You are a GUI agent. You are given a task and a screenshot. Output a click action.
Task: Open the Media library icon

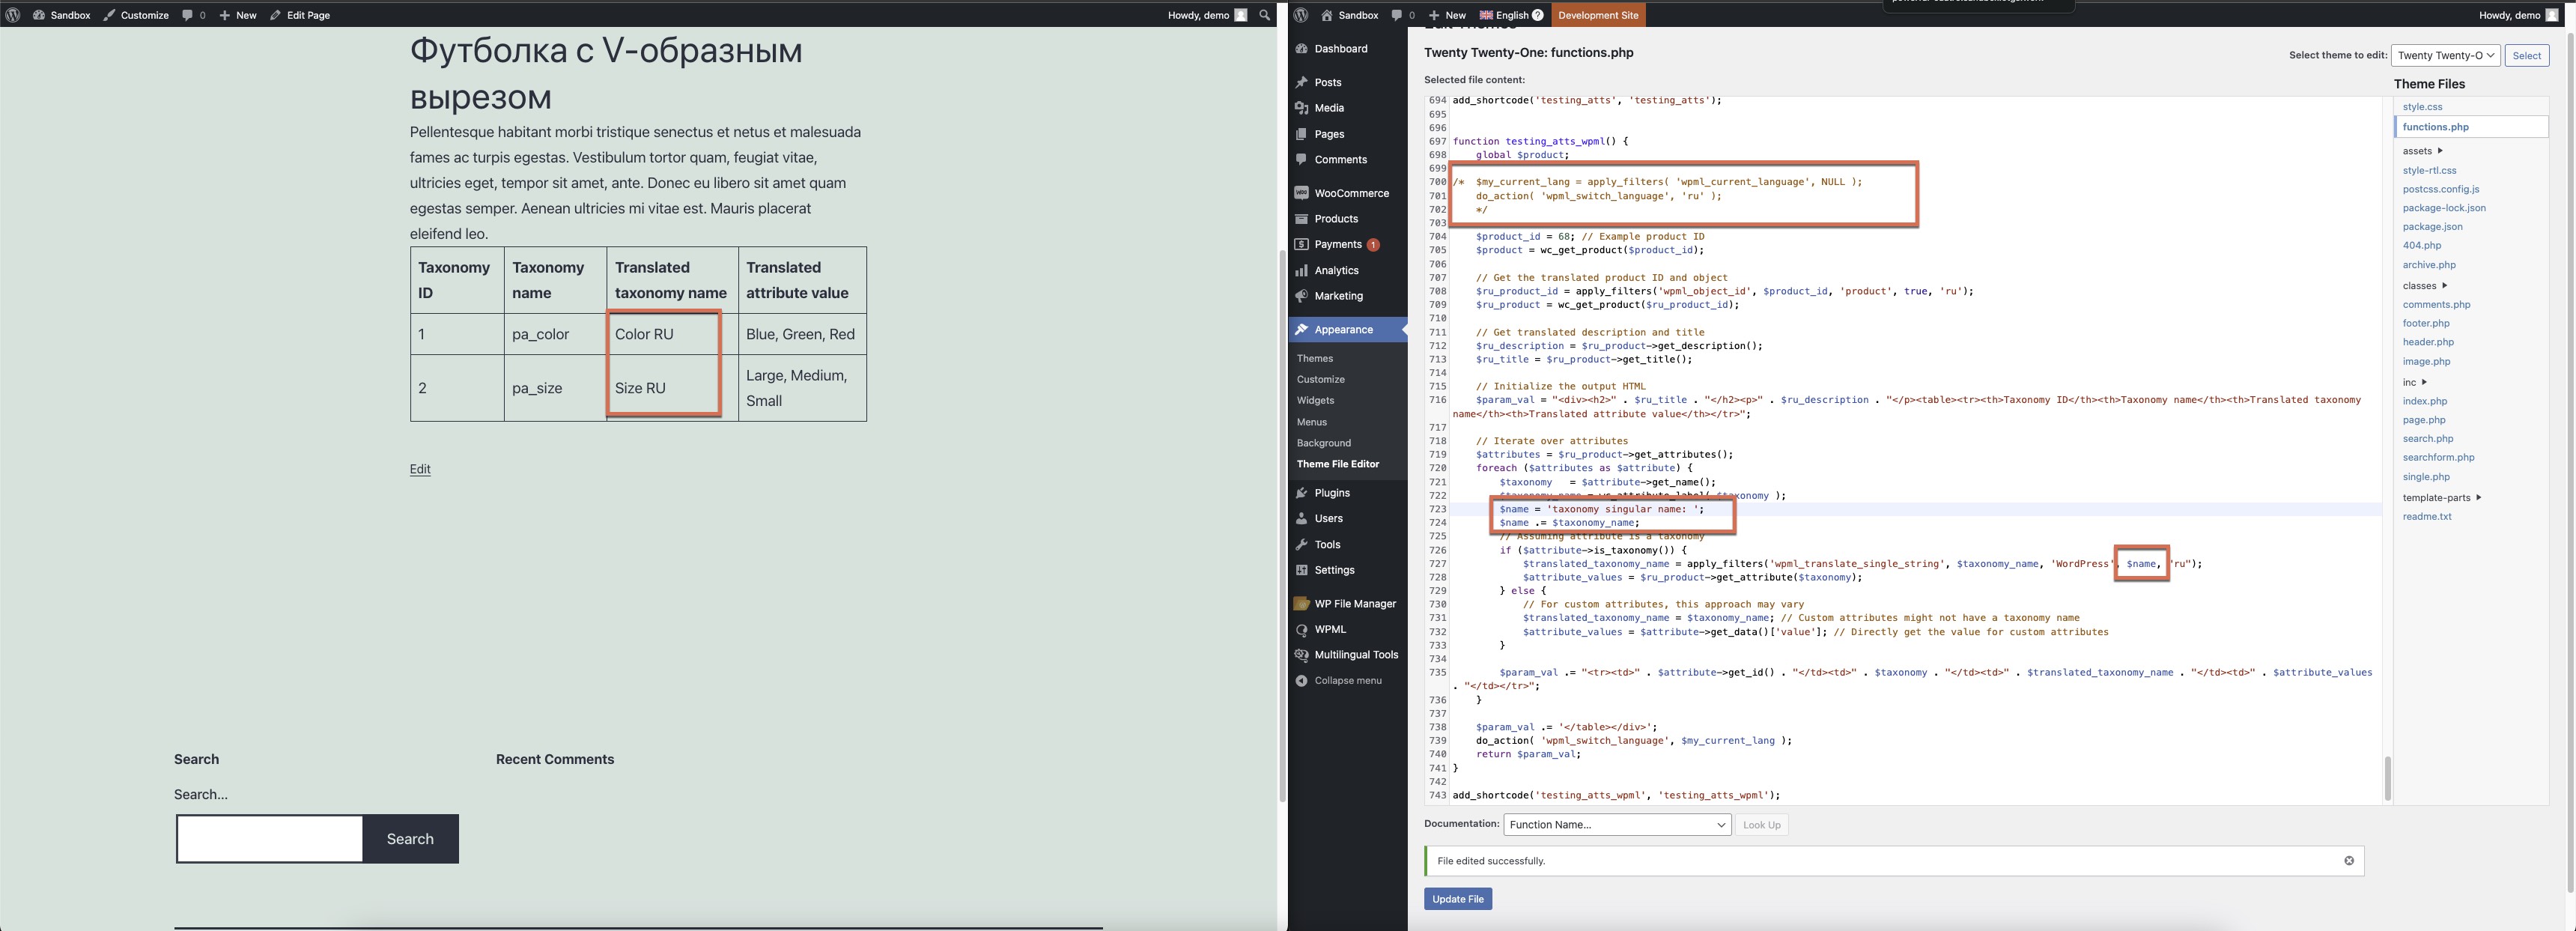click(1301, 108)
